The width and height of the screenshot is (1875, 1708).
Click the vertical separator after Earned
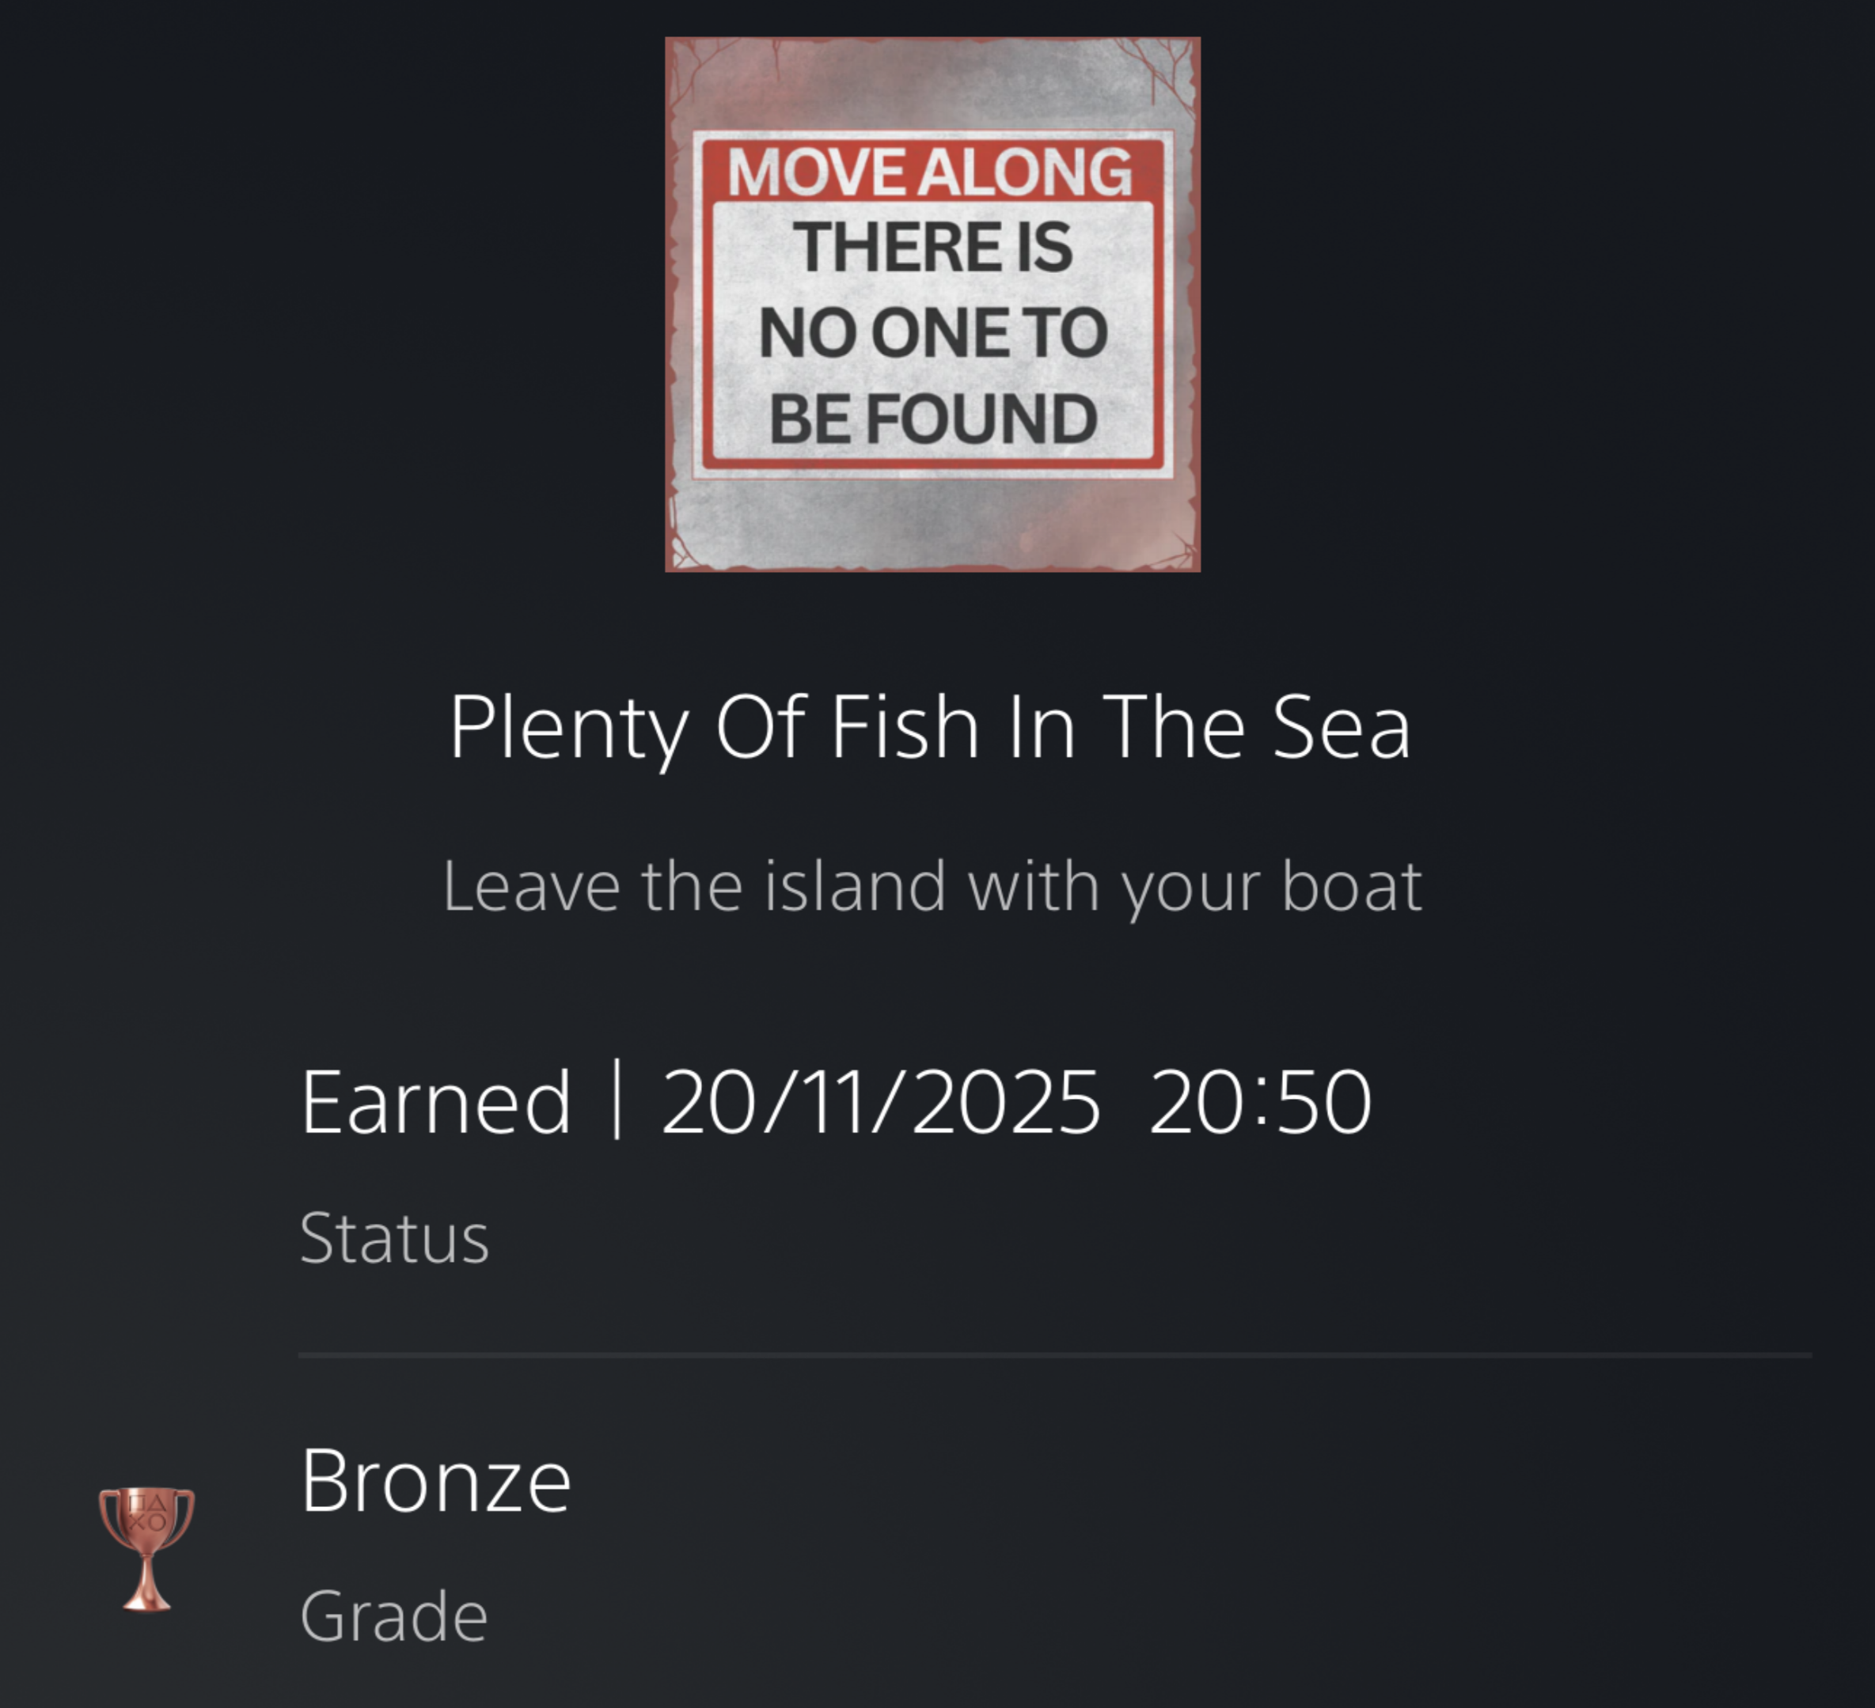click(617, 1101)
